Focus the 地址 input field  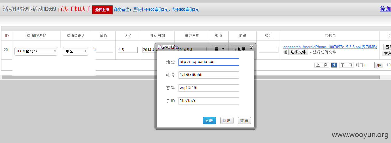point(209,62)
